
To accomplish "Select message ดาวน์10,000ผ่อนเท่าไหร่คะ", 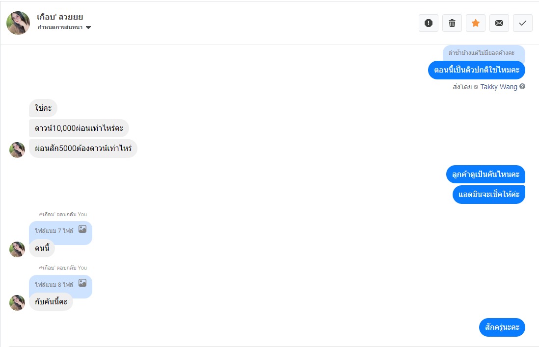I will pos(79,128).
